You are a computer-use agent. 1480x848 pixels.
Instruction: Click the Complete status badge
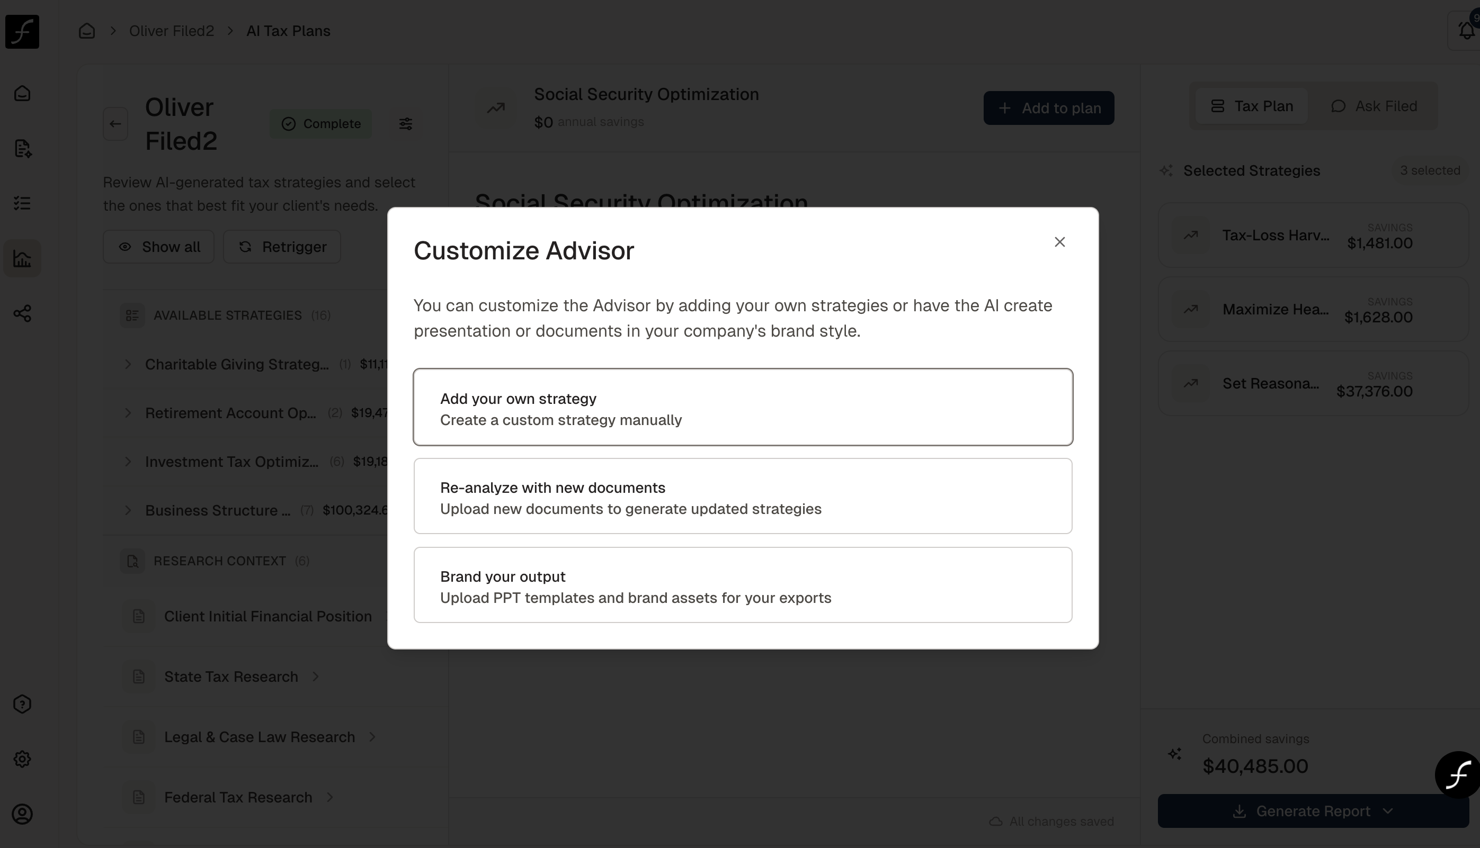click(320, 123)
